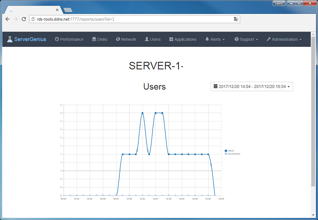Click the browser back arrow

pyautogui.click(x=8, y=19)
